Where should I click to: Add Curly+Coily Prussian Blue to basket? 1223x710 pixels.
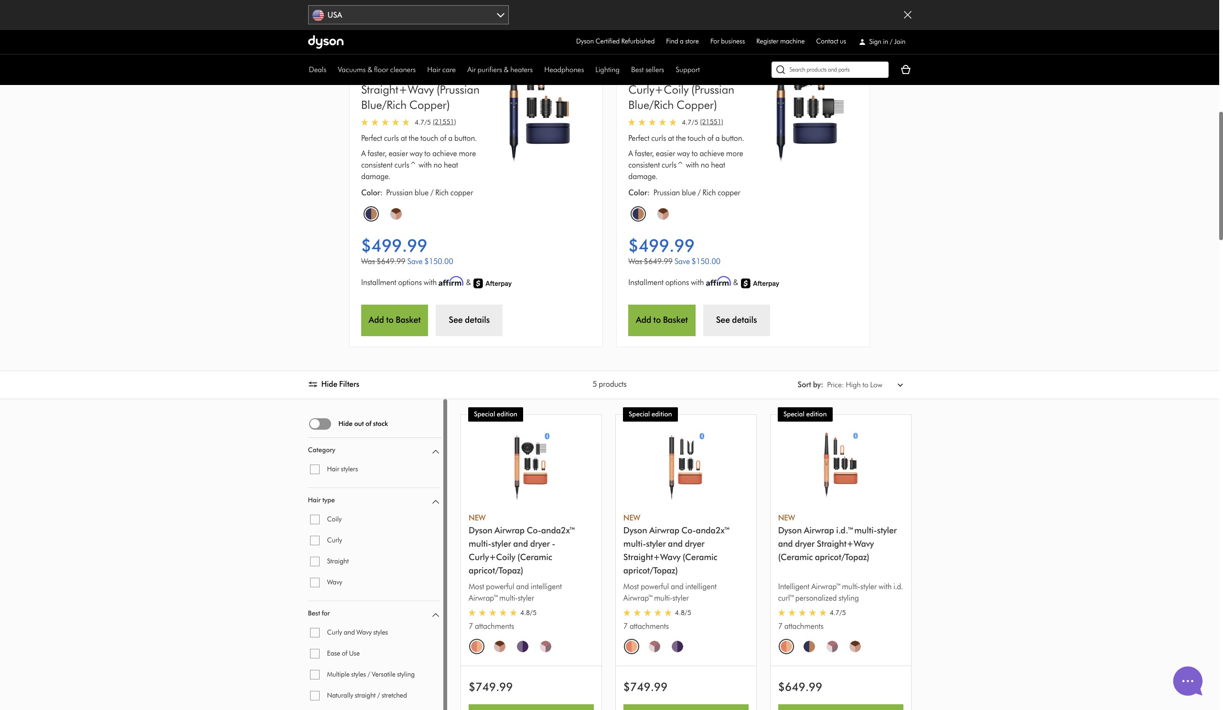coord(662,320)
